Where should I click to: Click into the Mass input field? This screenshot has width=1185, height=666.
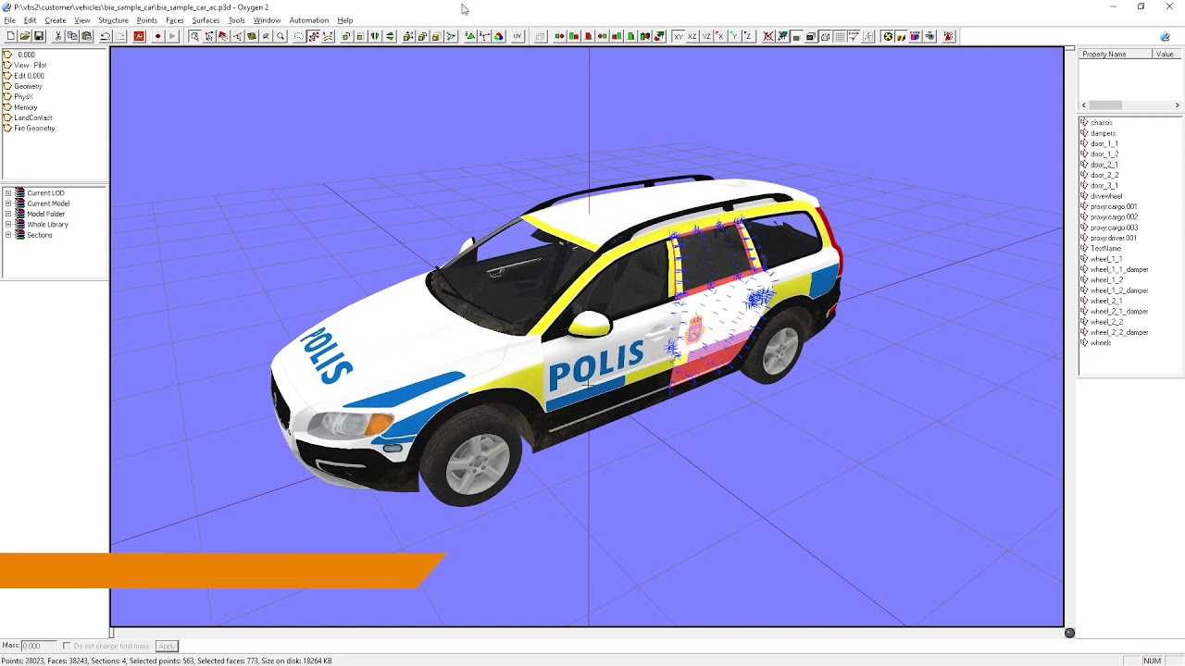(38, 646)
